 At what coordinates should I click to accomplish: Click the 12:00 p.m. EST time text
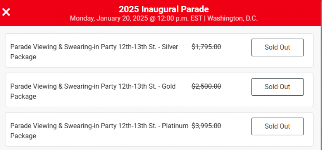[181, 19]
